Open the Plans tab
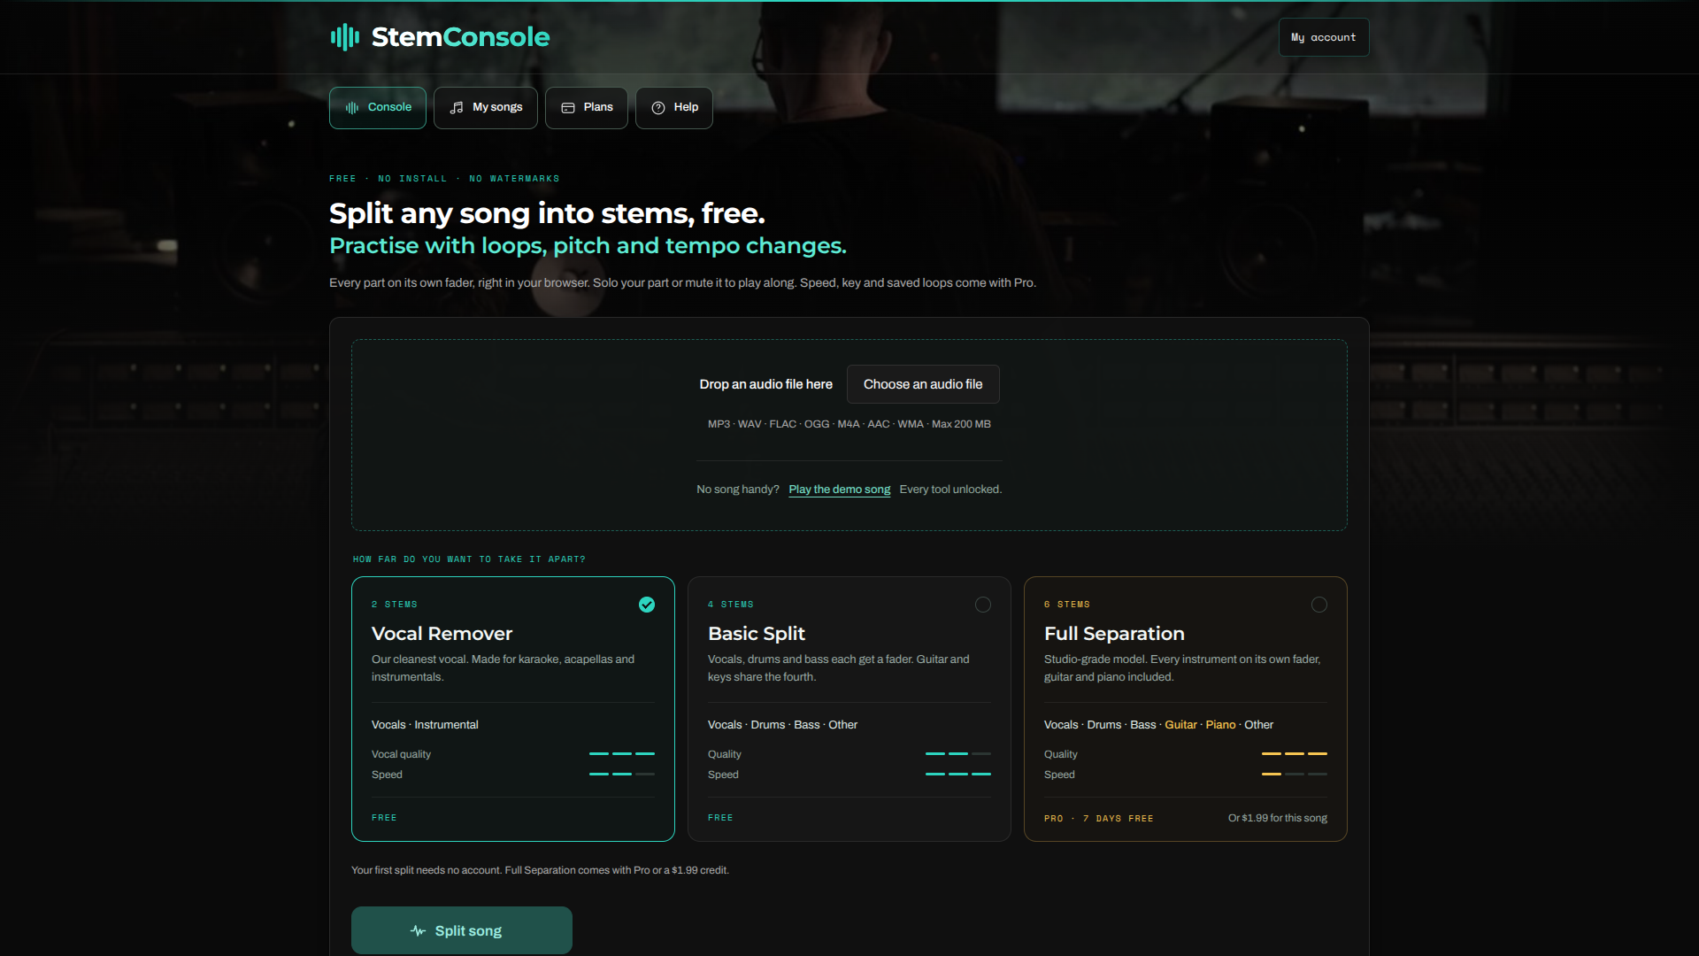This screenshot has width=1699, height=956. (x=587, y=108)
